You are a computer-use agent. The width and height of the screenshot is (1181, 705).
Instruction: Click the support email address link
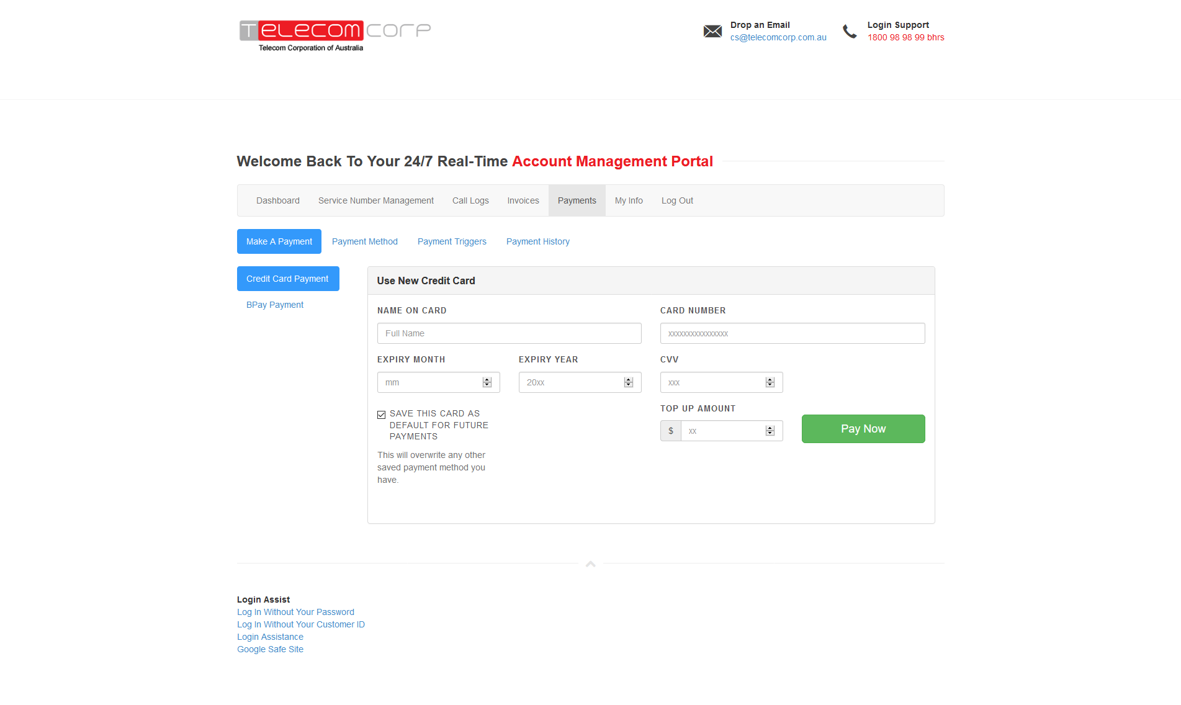pyautogui.click(x=778, y=37)
